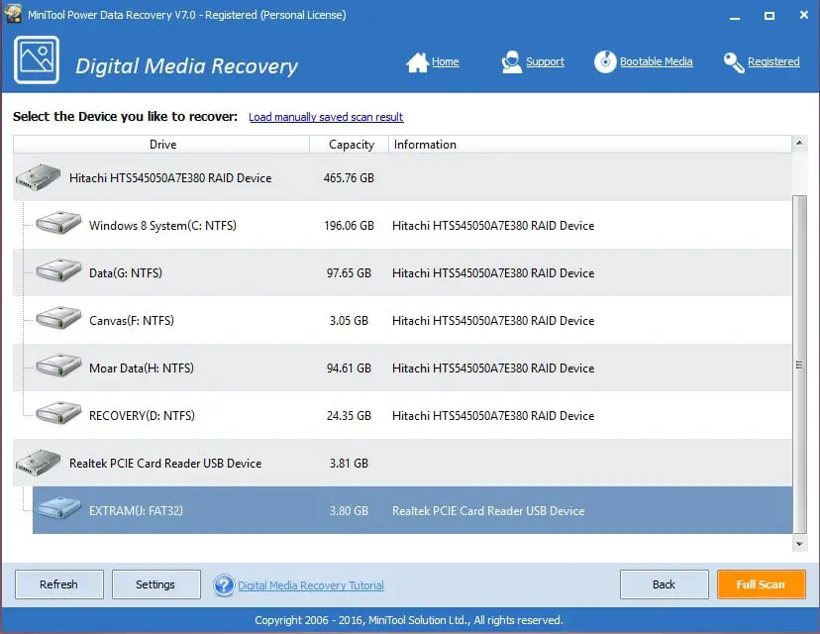Click Information text in RECOVERY(D: NTFS) row

click(x=493, y=416)
